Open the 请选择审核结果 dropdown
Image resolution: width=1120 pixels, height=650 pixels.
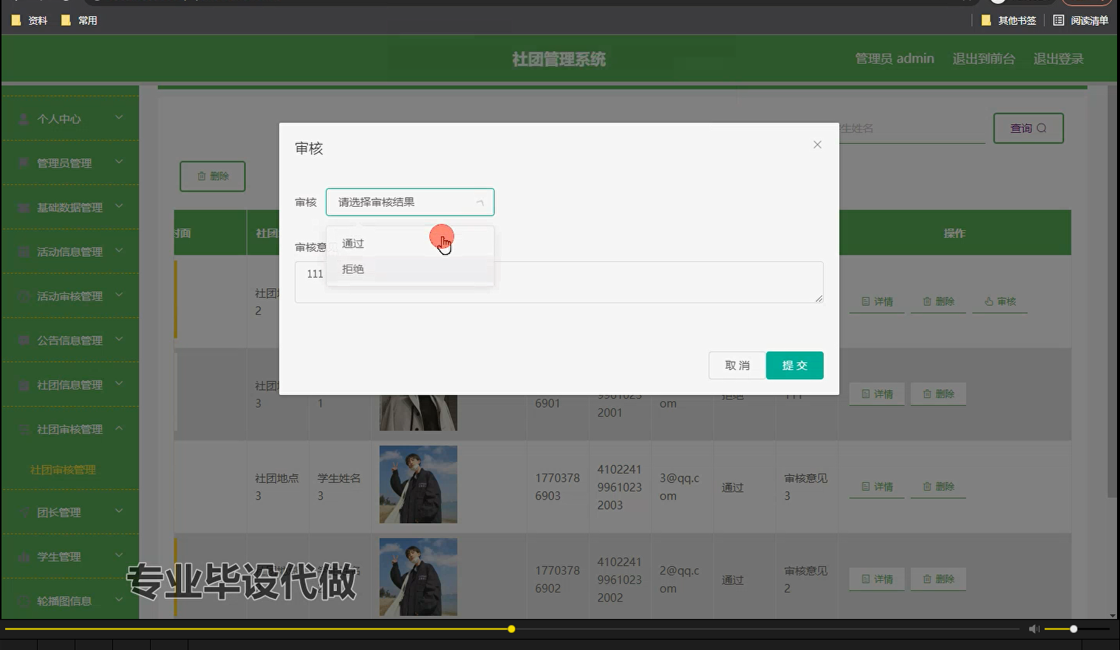pyautogui.click(x=410, y=202)
